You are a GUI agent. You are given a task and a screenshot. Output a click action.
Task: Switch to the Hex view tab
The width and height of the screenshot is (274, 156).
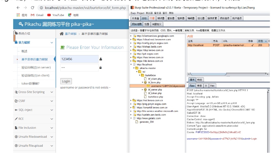(x=212, y=86)
